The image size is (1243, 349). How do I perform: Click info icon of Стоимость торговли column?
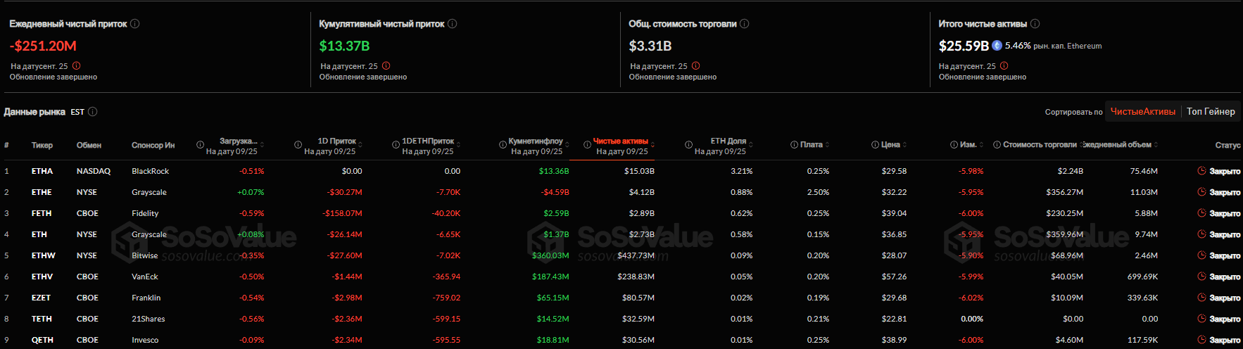997,144
